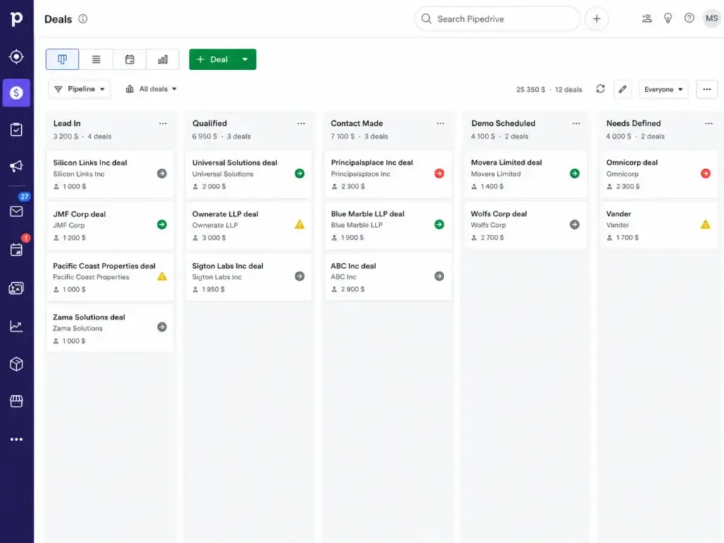Screen dimensions: 724x543
Task: Click the Pipedrive logo in sidebar
Action: point(16,18)
